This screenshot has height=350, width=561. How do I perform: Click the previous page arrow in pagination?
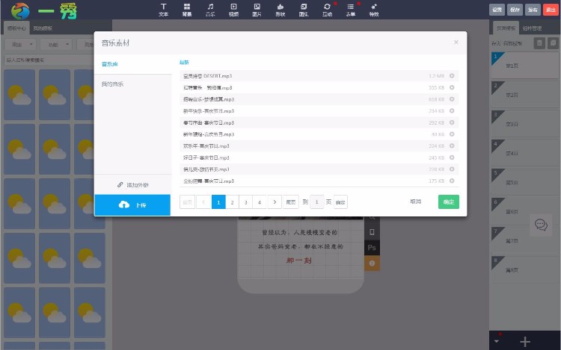pyautogui.click(x=203, y=202)
